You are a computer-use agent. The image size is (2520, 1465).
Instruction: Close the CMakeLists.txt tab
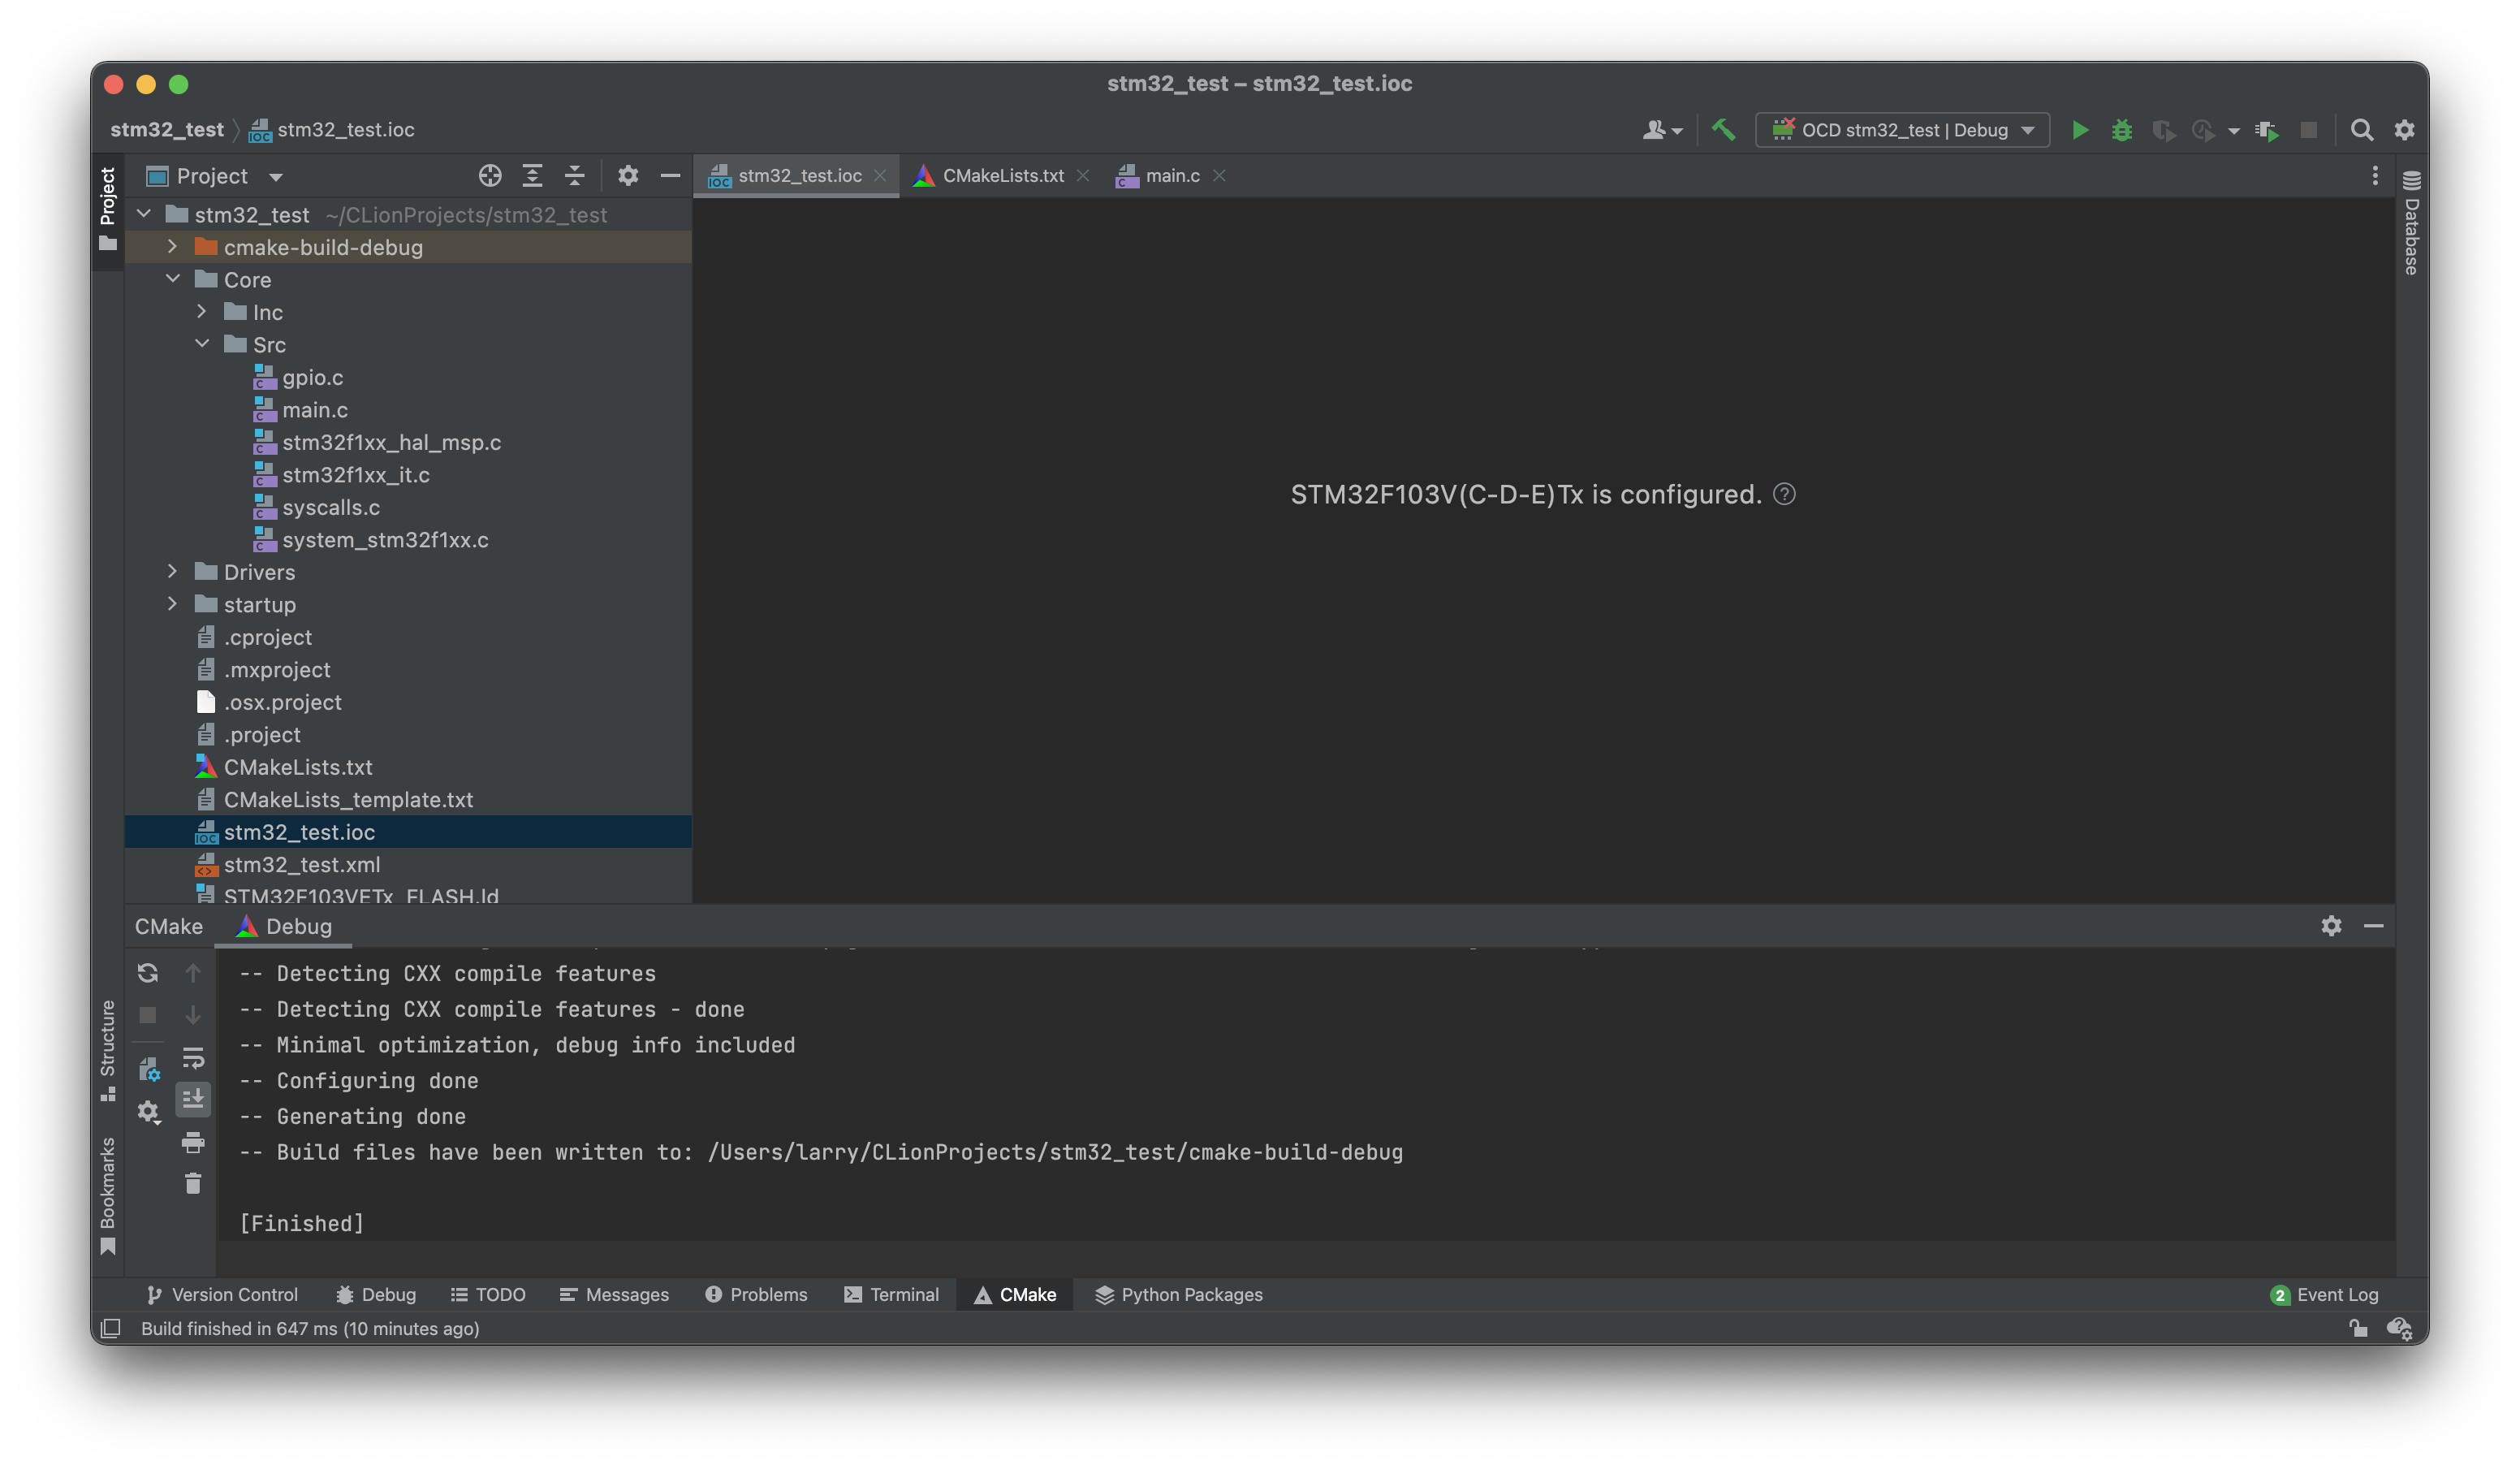click(1083, 176)
